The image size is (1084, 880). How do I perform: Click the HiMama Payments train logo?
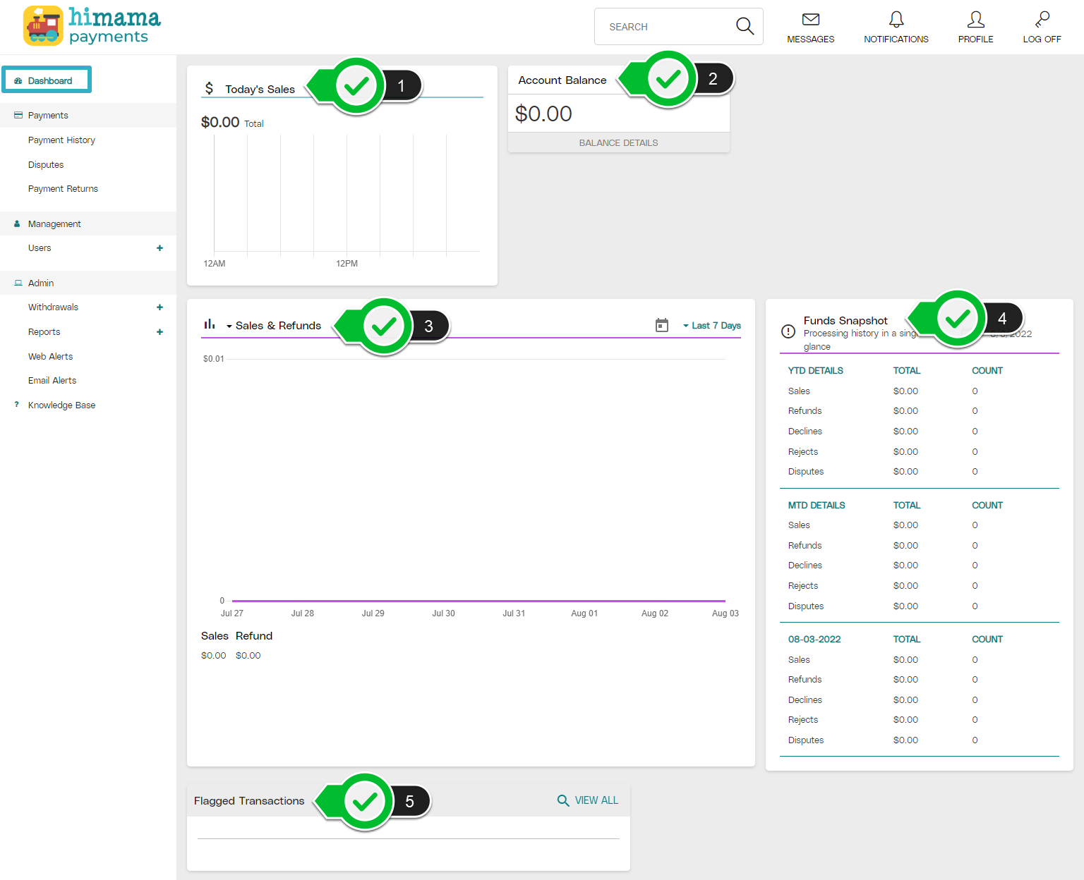pos(44,25)
